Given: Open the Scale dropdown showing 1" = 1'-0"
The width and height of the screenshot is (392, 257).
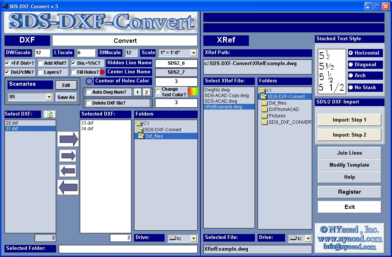Looking at the screenshot, I should coord(194,53).
